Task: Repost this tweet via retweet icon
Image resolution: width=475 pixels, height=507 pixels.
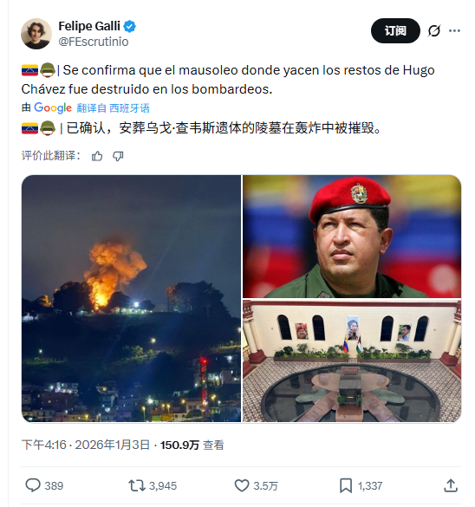Action: [137, 485]
